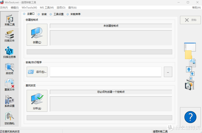Image resolution: width=202 pixels, height=133 pixels.
Task: Click the 未创建控制点 status label
Action: coord(111,26)
